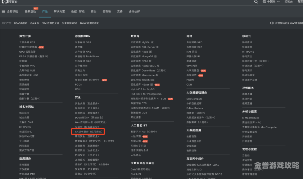Open 云数据库 HBase 版 link

tap(142, 84)
